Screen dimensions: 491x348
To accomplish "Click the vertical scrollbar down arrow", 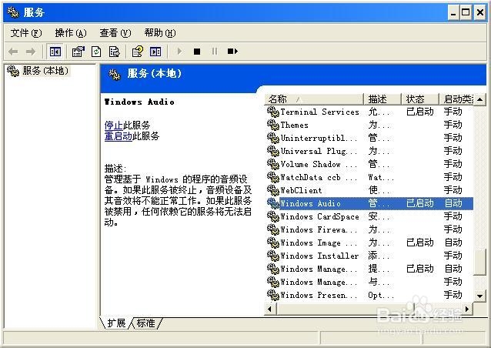I will click(x=479, y=296).
